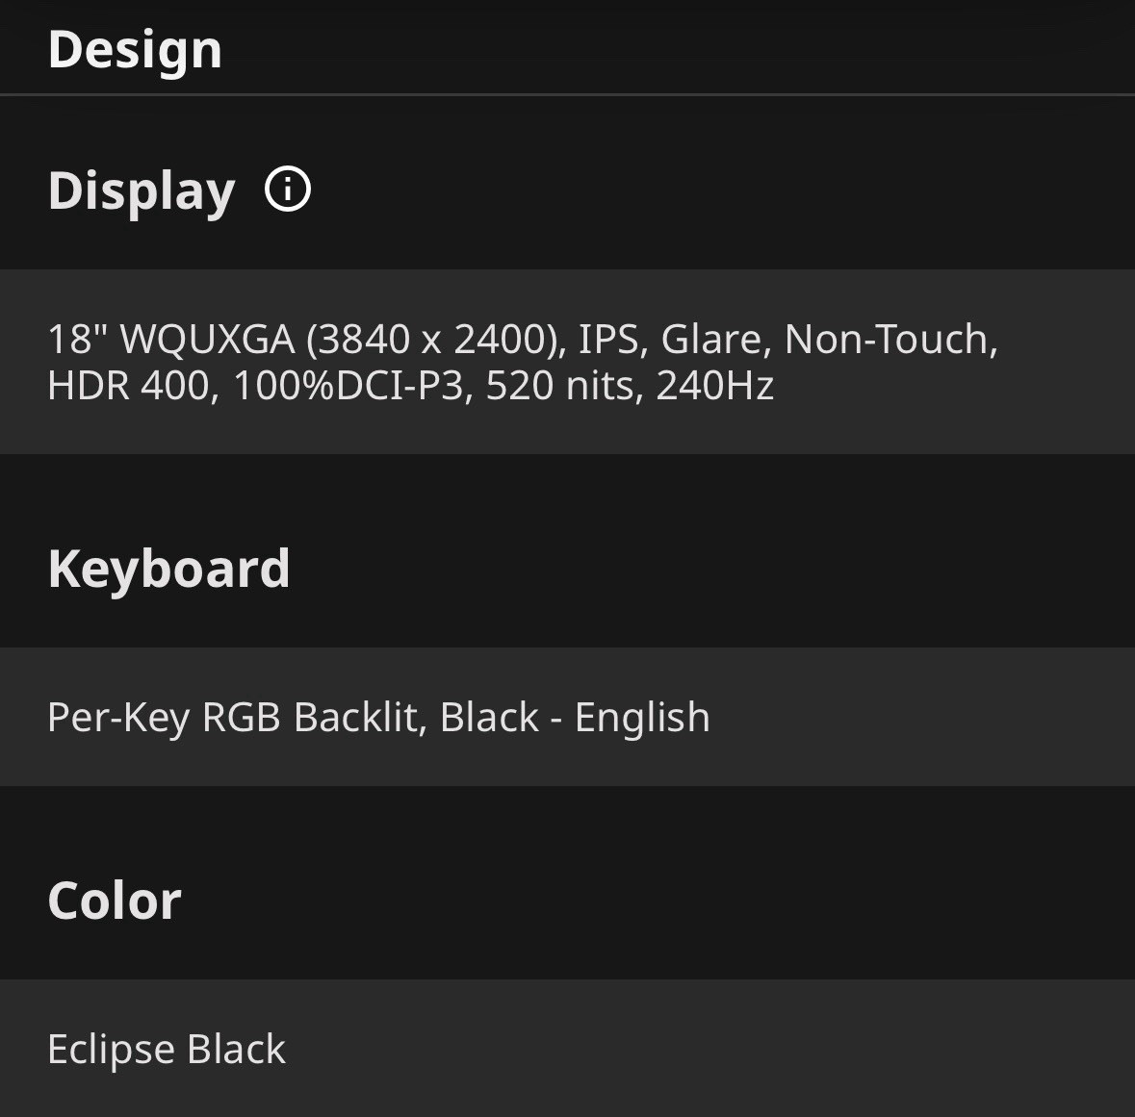The image size is (1135, 1117).
Task: Click the Keyboard section label
Action: tap(168, 569)
